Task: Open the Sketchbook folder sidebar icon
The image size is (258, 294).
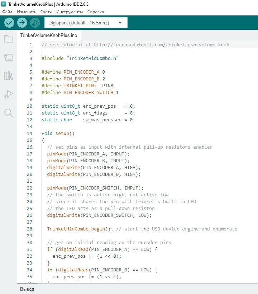Action: [9, 39]
